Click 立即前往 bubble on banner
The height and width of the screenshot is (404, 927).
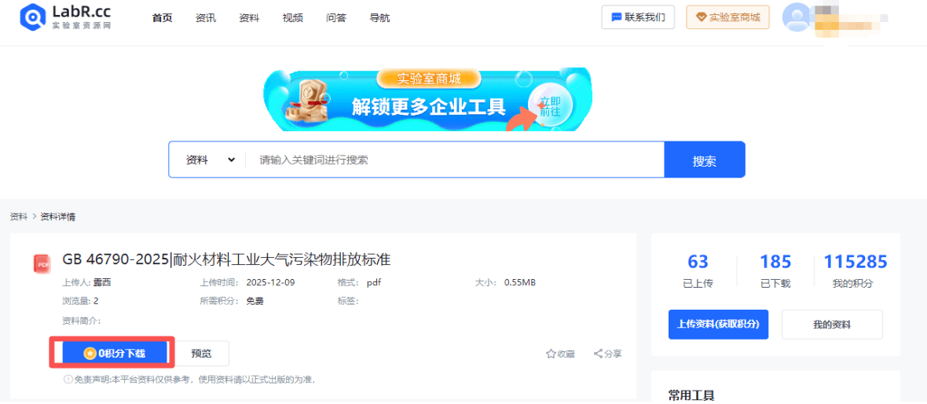click(x=549, y=106)
